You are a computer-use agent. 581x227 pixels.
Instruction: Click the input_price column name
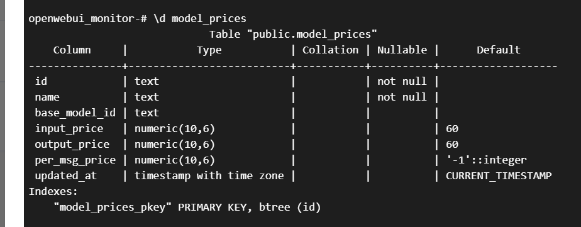click(69, 128)
